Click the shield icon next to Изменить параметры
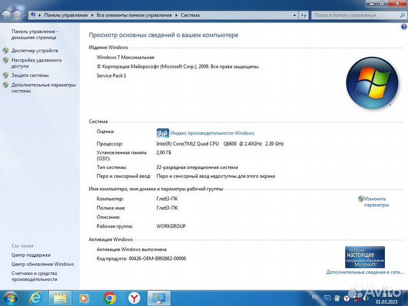This screenshot has width=408, height=306. (360, 199)
